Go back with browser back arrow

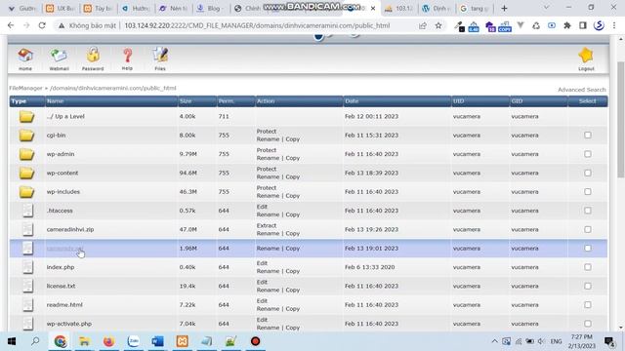(11, 25)
